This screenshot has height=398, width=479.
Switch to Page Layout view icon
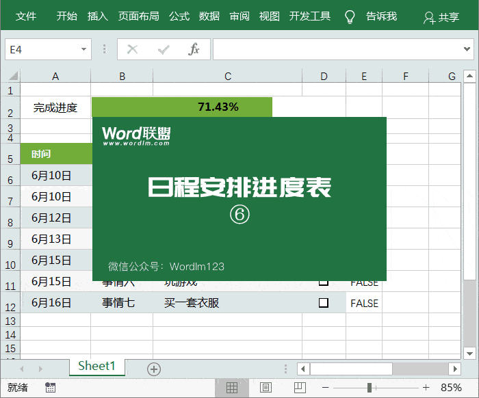tap(266, 388)
